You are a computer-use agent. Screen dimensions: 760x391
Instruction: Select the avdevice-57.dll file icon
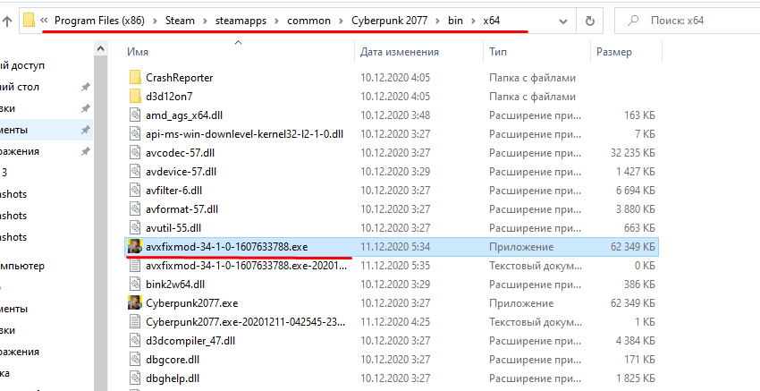coord(135,172)
